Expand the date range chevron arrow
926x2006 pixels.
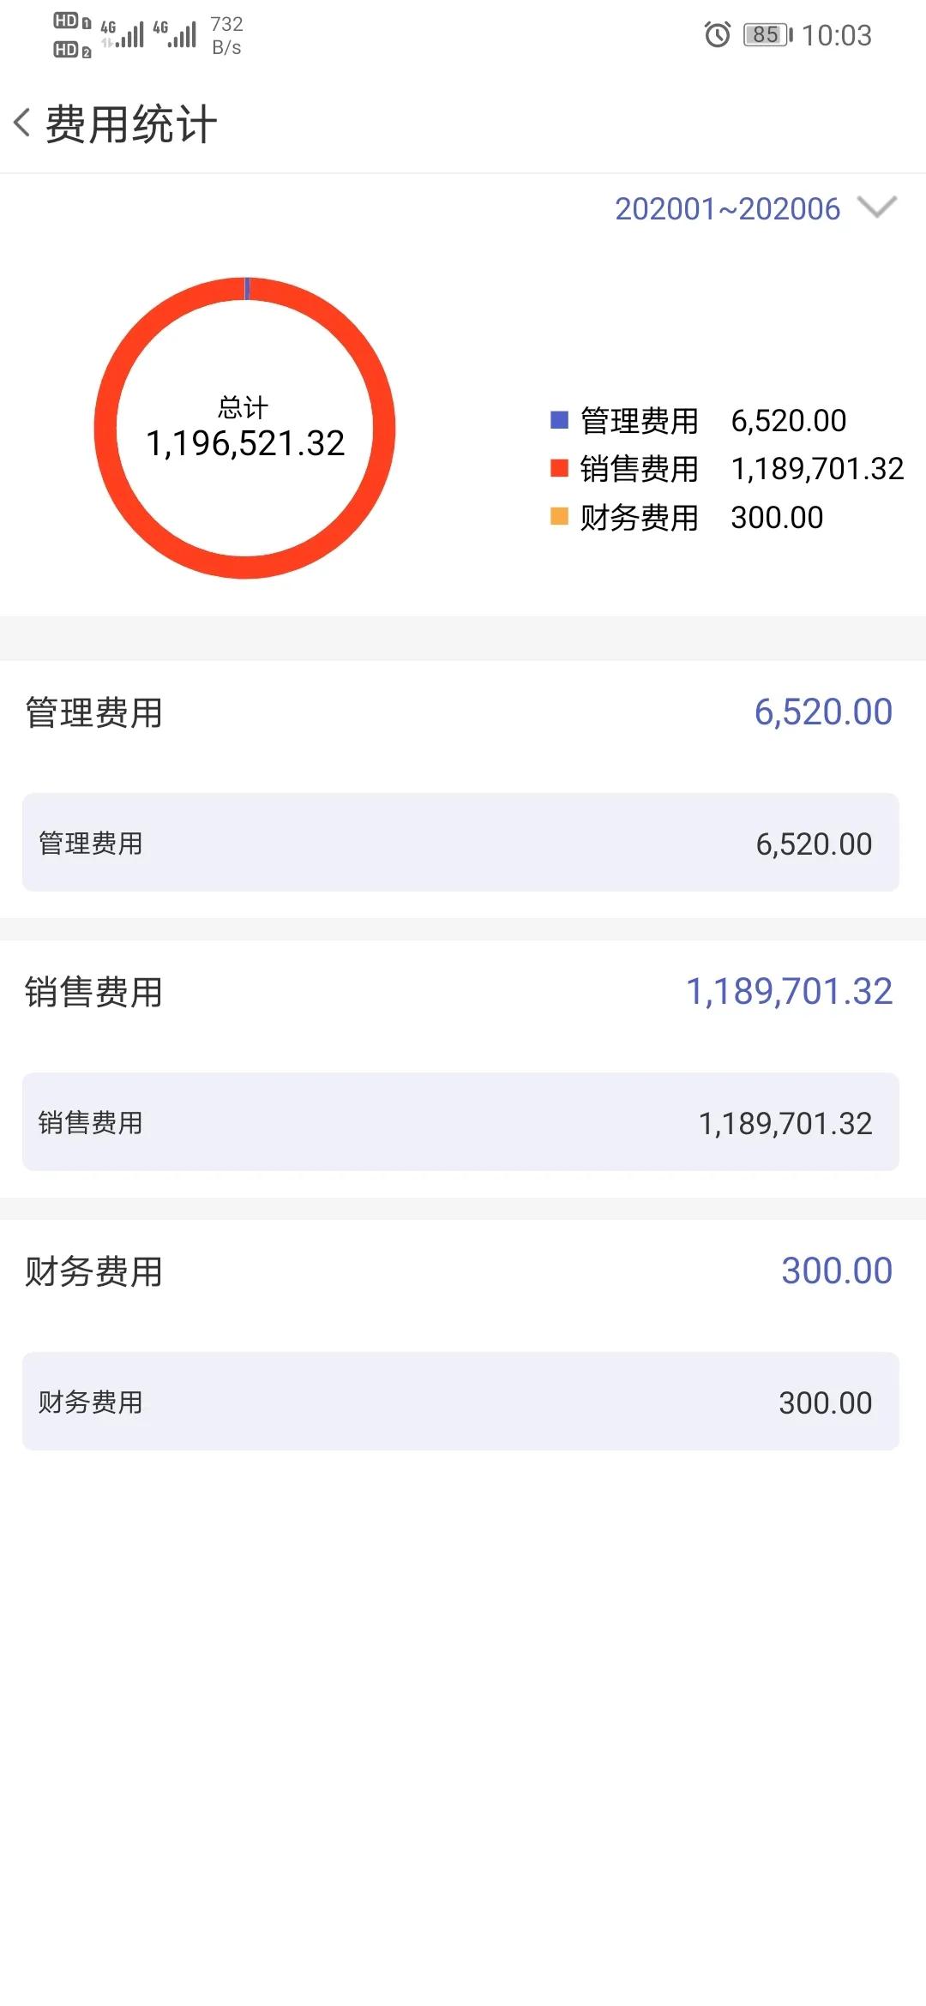877,207
